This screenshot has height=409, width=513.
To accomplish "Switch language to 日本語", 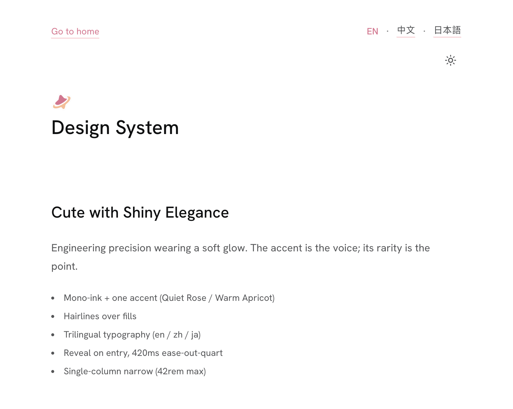I will (x=447, y=30).
